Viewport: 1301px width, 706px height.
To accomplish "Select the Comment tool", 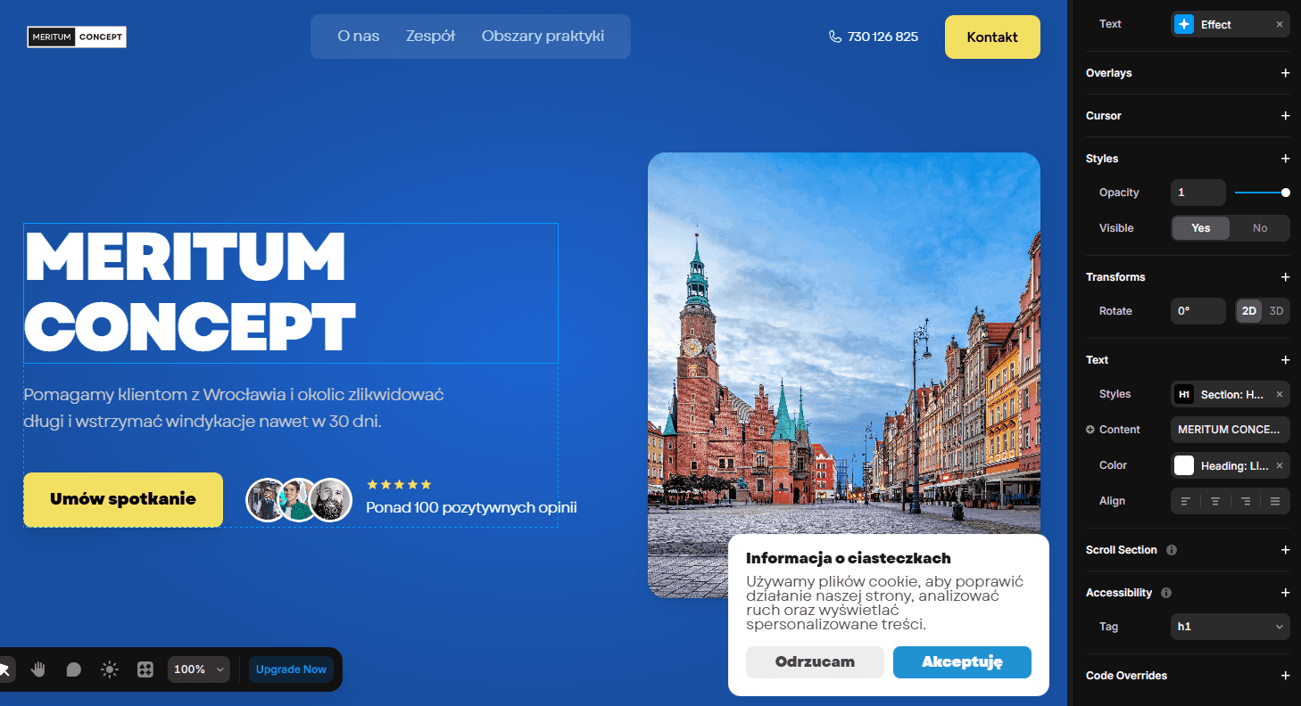I will [73, 669].
